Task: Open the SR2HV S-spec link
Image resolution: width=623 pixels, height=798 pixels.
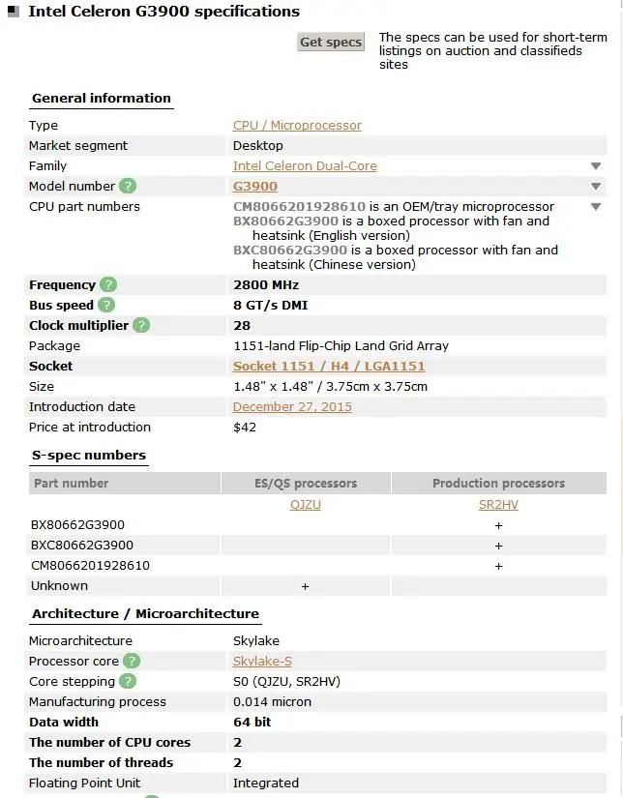Action: [498, 505]
